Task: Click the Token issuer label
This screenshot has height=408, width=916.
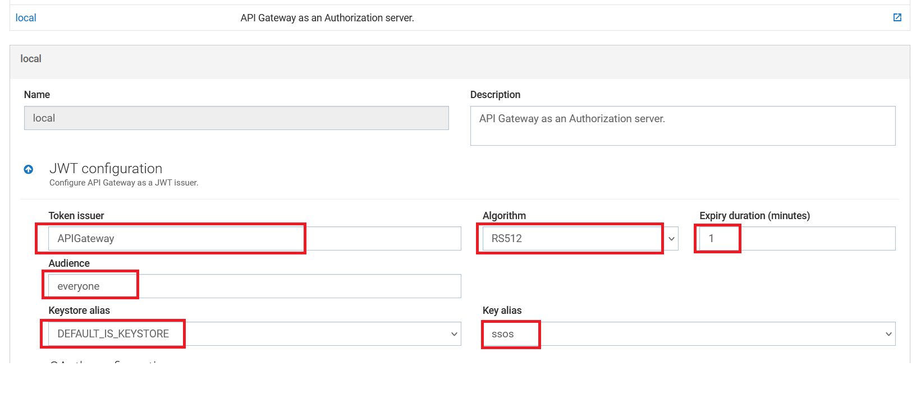Action: 76,216
